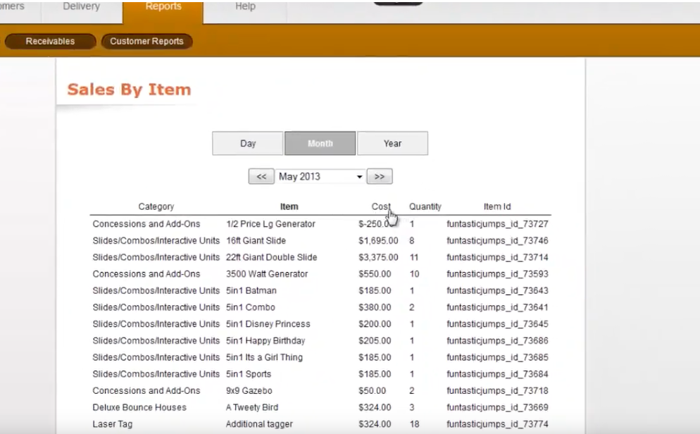700x434 pixels.
Task: Select the Month view button
Action: pos(320,143)
